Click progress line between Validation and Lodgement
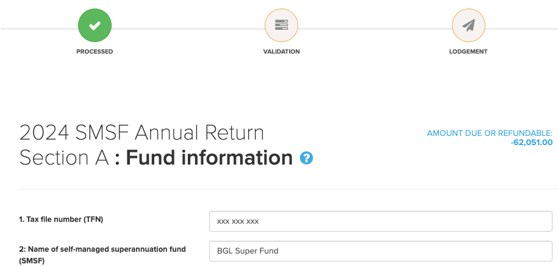Screen dimensions: 558x267 click(374, 29)
